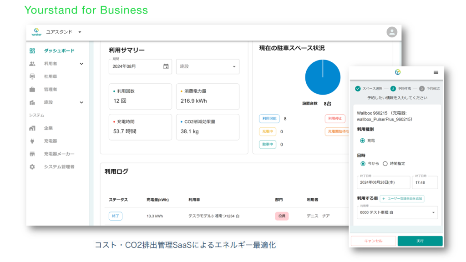
Task: Click the 実行 execute button
Action: (x=420, y=241)
